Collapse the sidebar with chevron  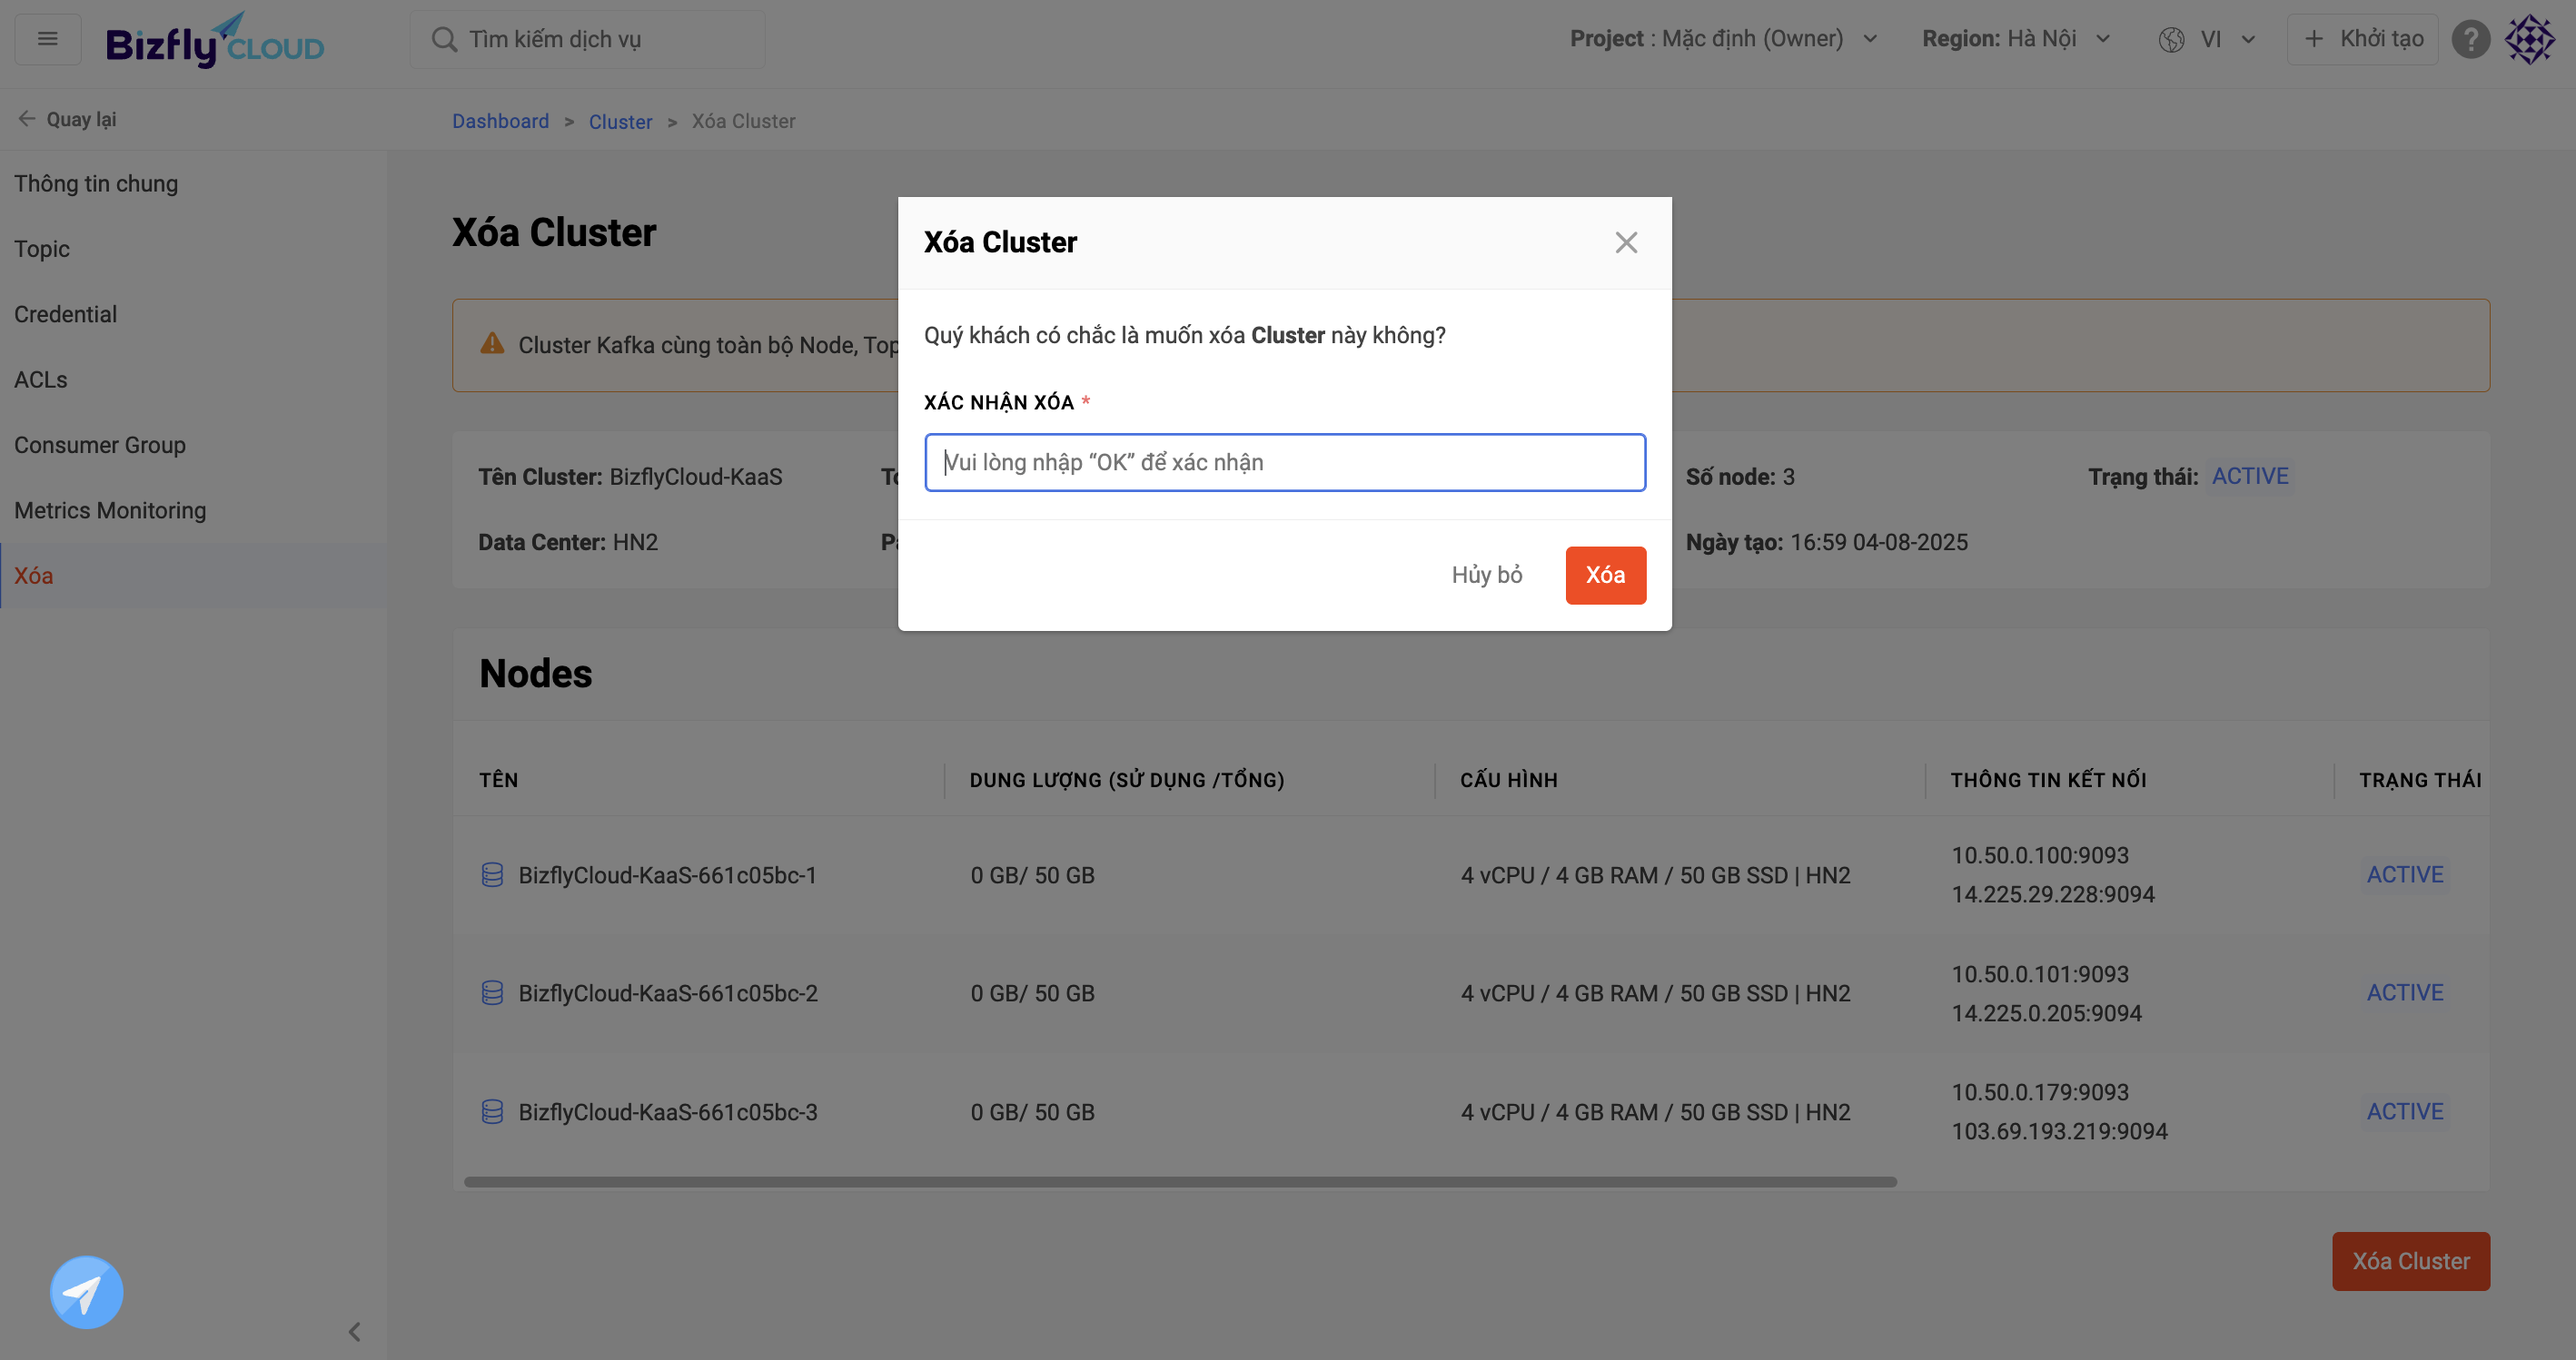click(x=354, y=1332)
